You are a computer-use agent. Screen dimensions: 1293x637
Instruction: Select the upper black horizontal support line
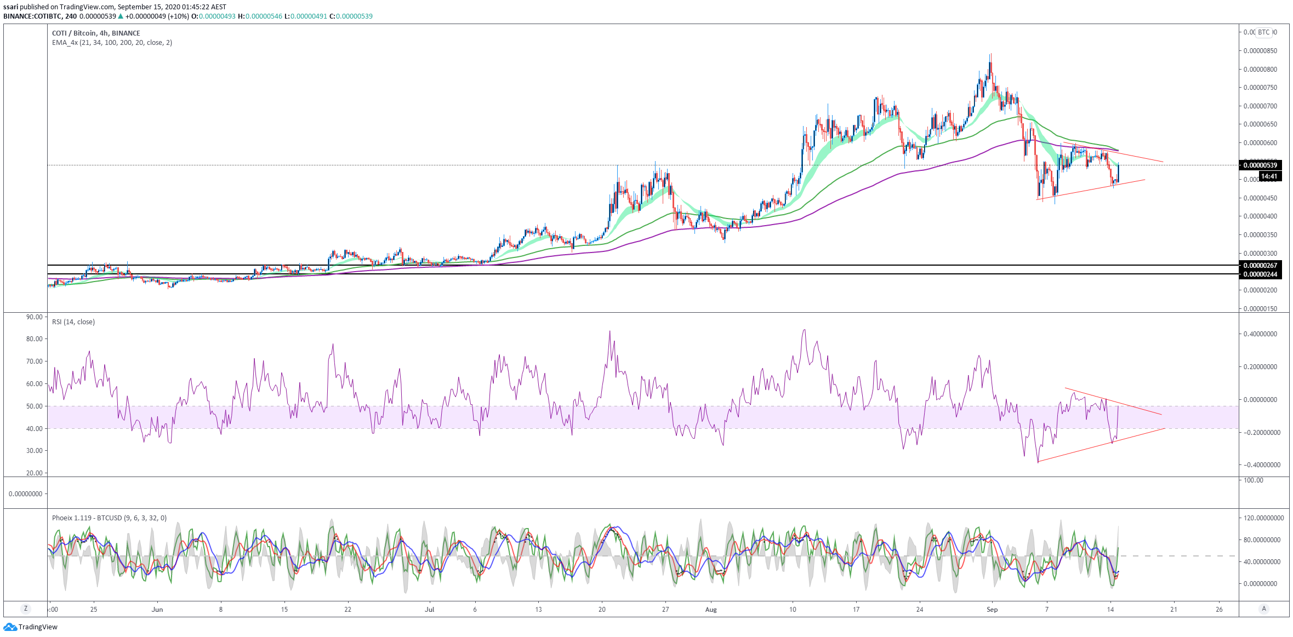643,265
